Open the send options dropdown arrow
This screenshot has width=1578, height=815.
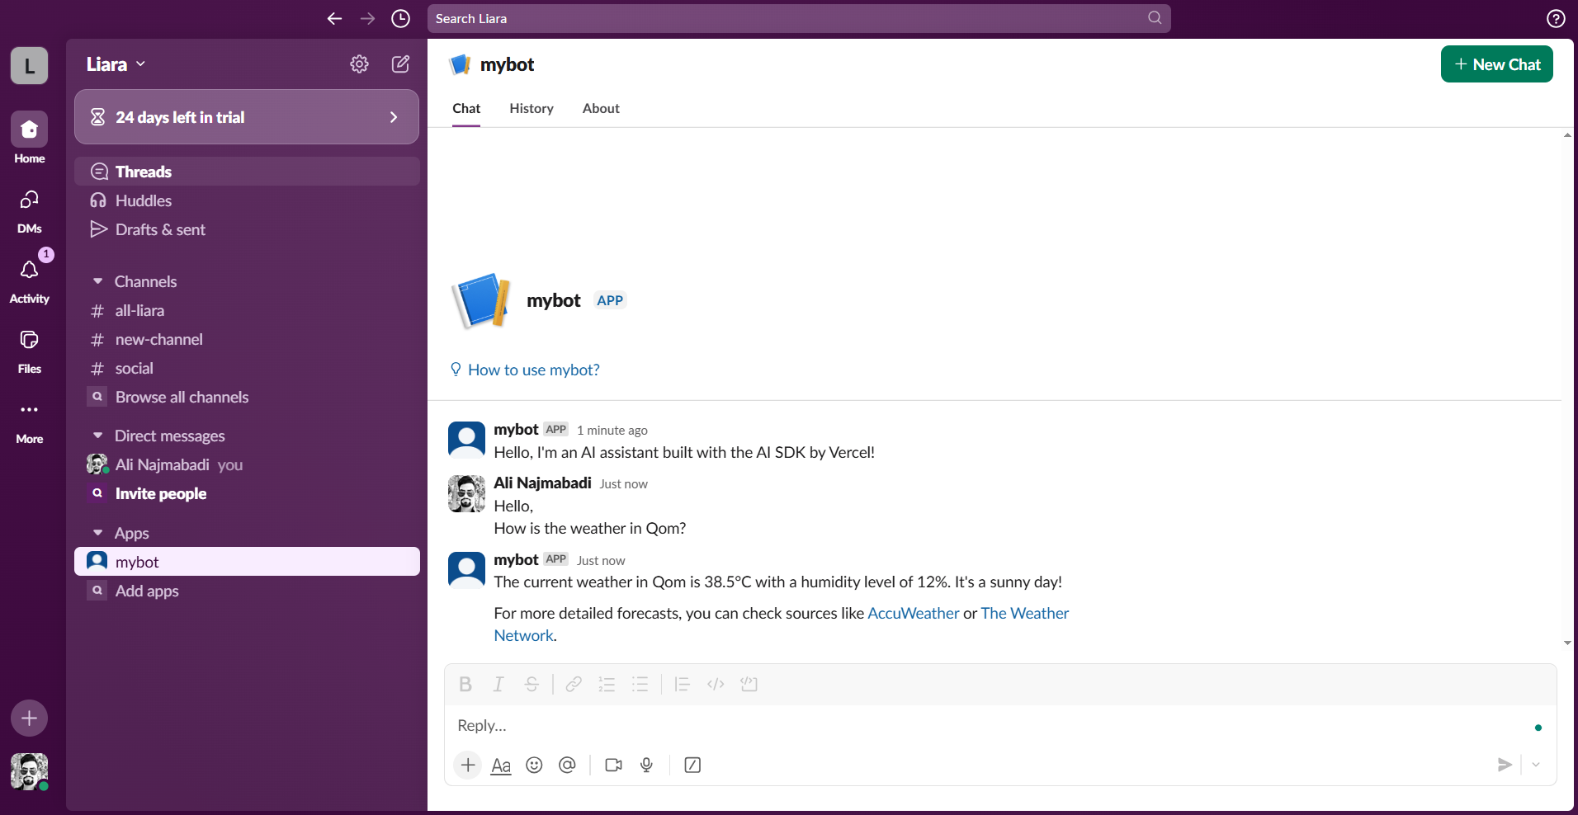1536,765
